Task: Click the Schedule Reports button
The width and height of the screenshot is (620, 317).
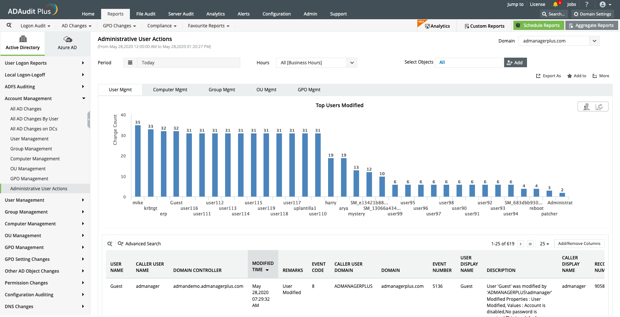Action: coord(538,25)
